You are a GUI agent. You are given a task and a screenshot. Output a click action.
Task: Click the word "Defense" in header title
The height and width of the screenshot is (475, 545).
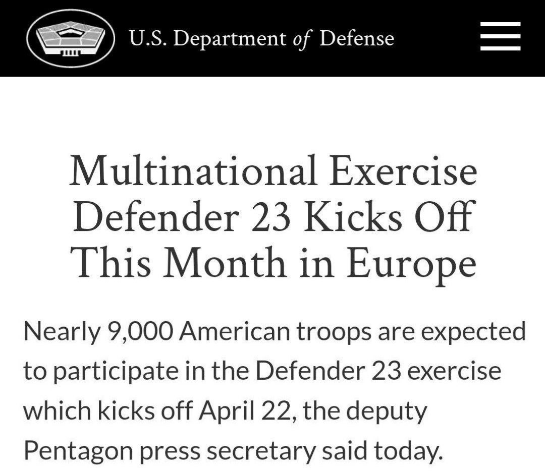[357, 38]
